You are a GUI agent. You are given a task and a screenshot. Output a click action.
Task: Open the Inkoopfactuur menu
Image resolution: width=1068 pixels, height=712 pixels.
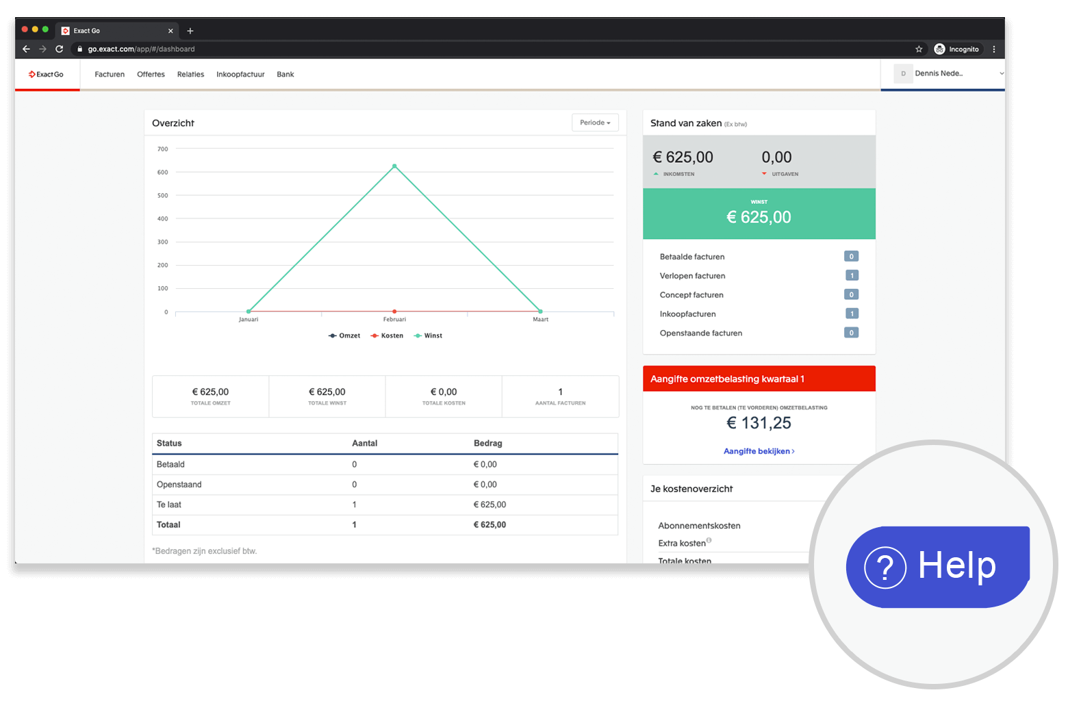point(240,74)
